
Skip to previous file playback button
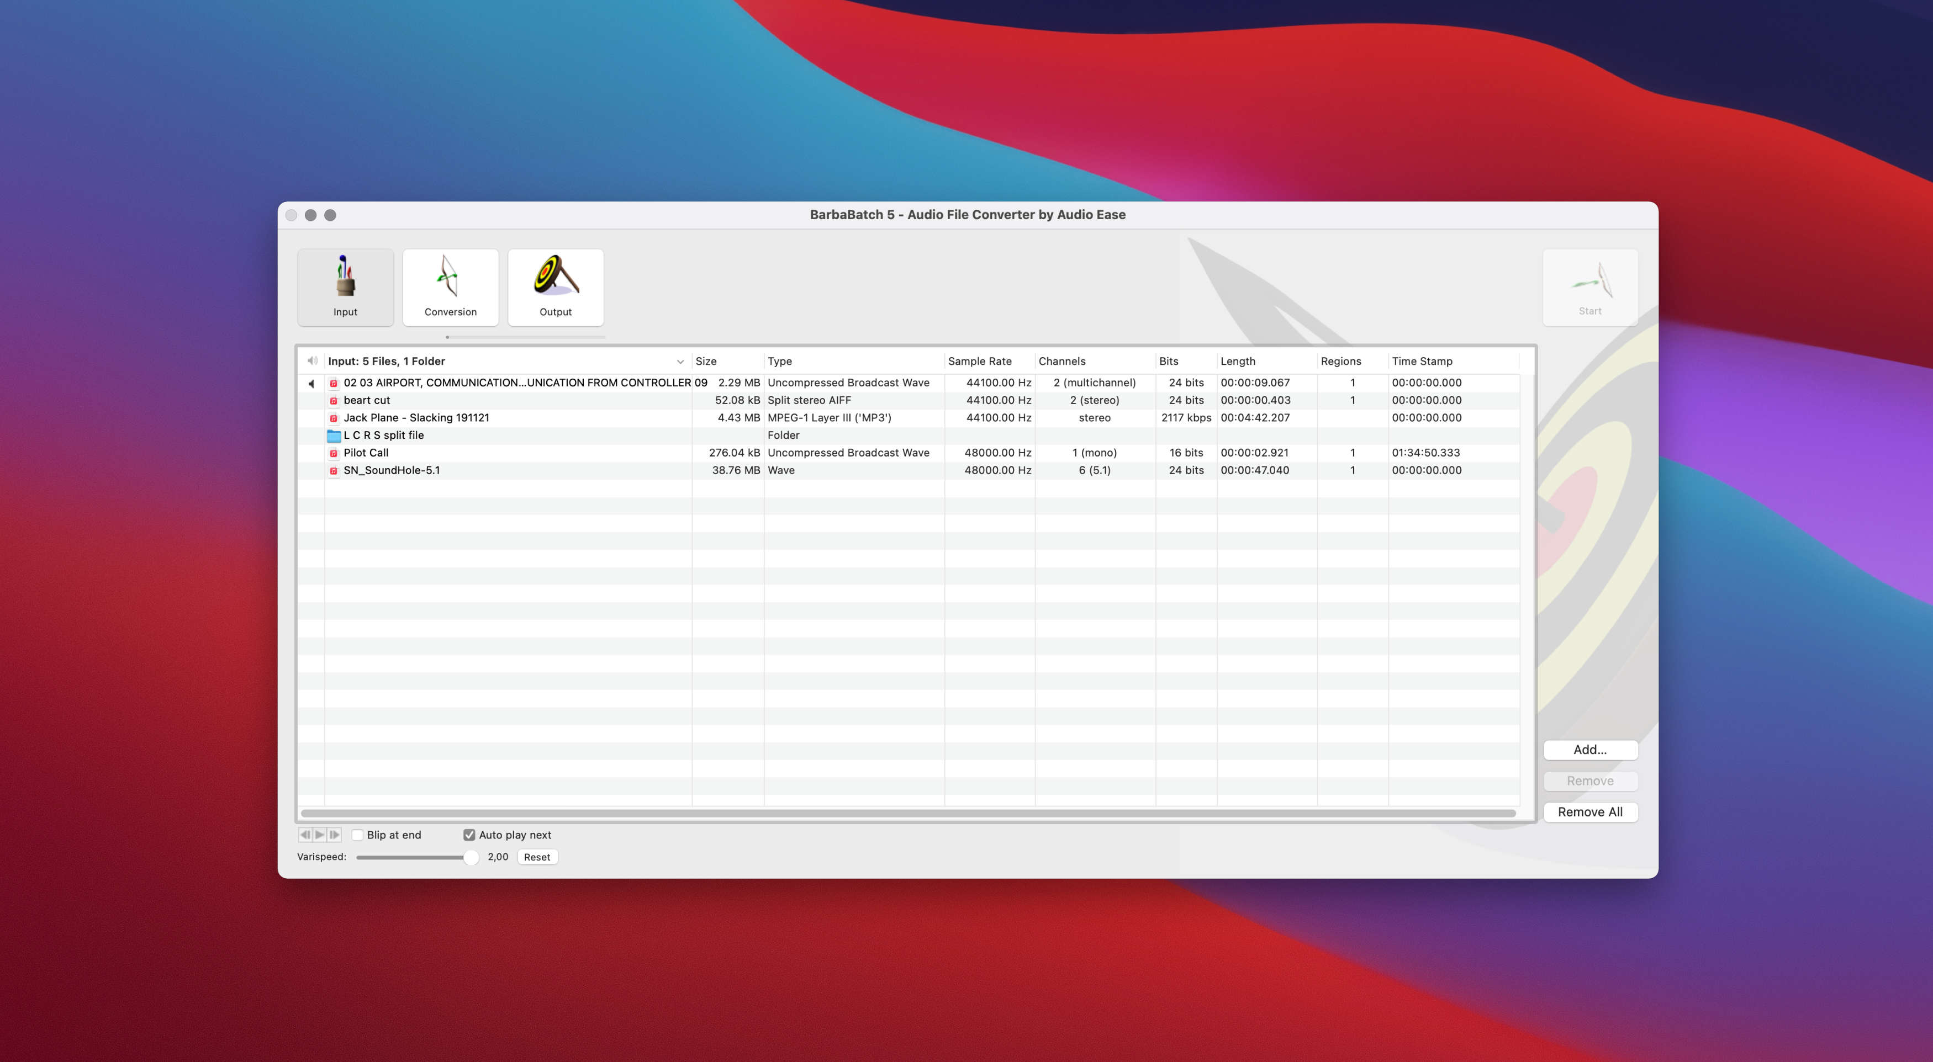click(x=305, y=835)
